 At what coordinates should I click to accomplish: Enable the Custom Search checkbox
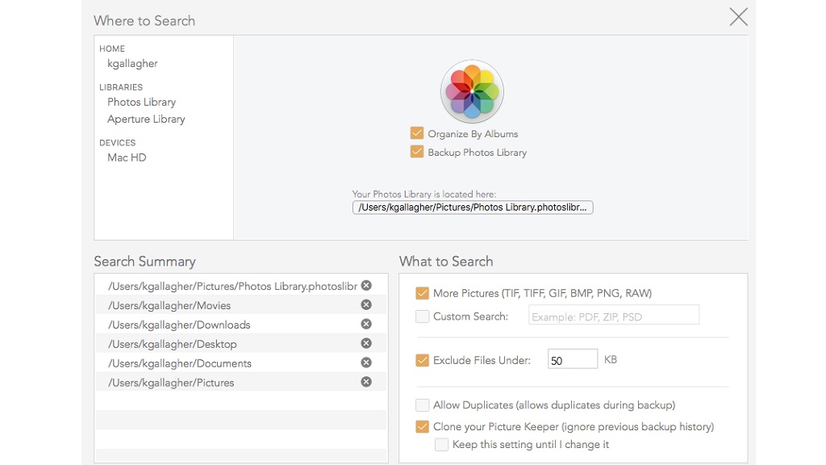click(422, 316)
